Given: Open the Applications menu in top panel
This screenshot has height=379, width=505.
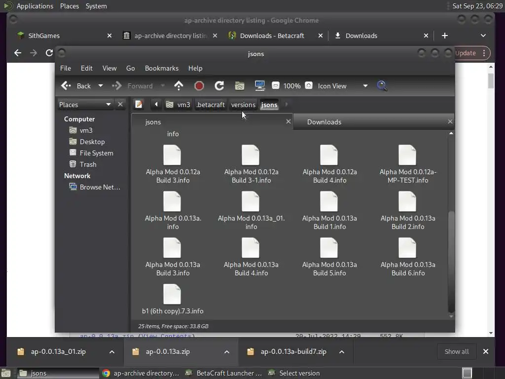Looking at the screenshot, I should [35, 6].
